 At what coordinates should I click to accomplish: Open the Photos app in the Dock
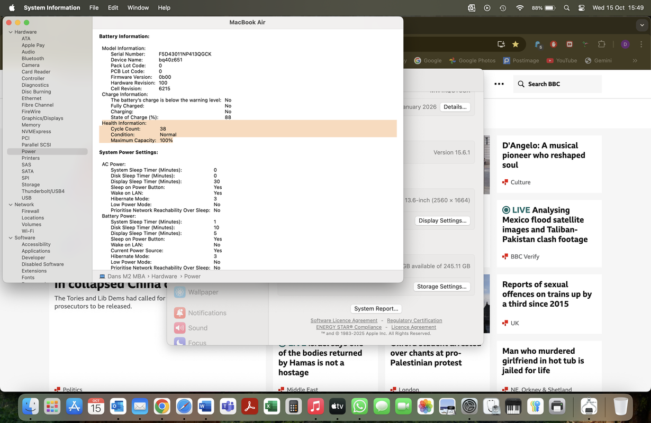tap(425, 406)
